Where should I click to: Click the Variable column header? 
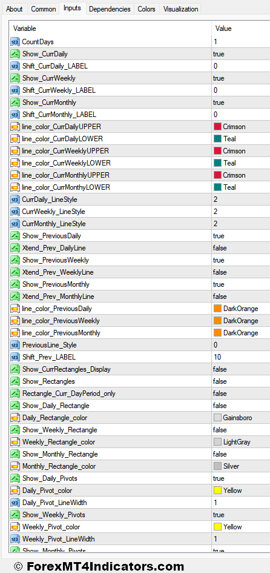(x=110, y=28)
